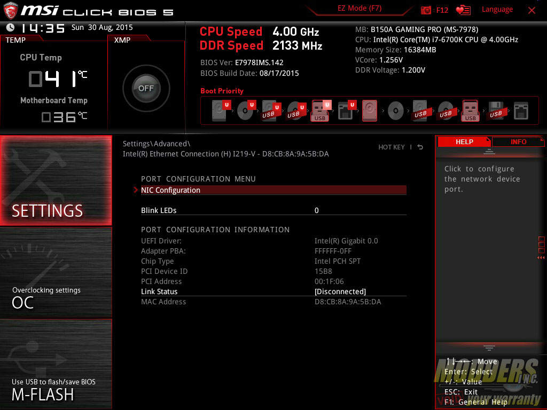Image resolution: width=547 pixels, height=410 pixels.
Task: Click the red triple-arrow side panel toggle
Action: click(x=541, y=258)
